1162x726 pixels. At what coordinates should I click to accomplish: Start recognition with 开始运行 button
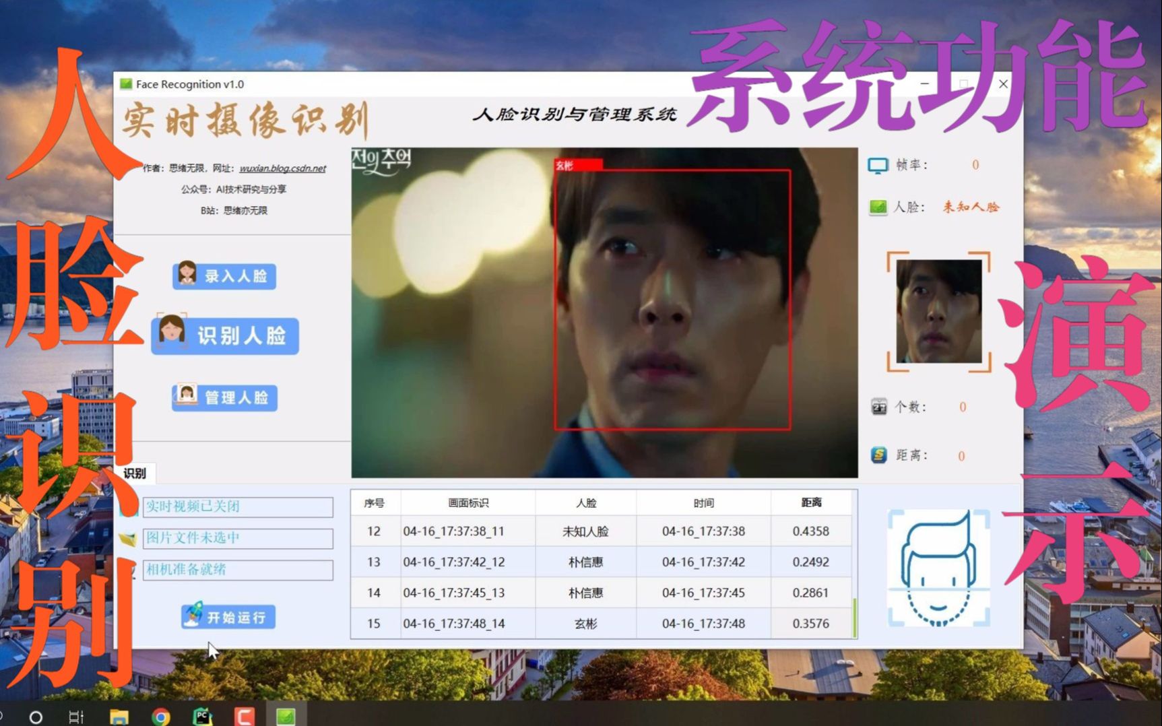[228, 617]
